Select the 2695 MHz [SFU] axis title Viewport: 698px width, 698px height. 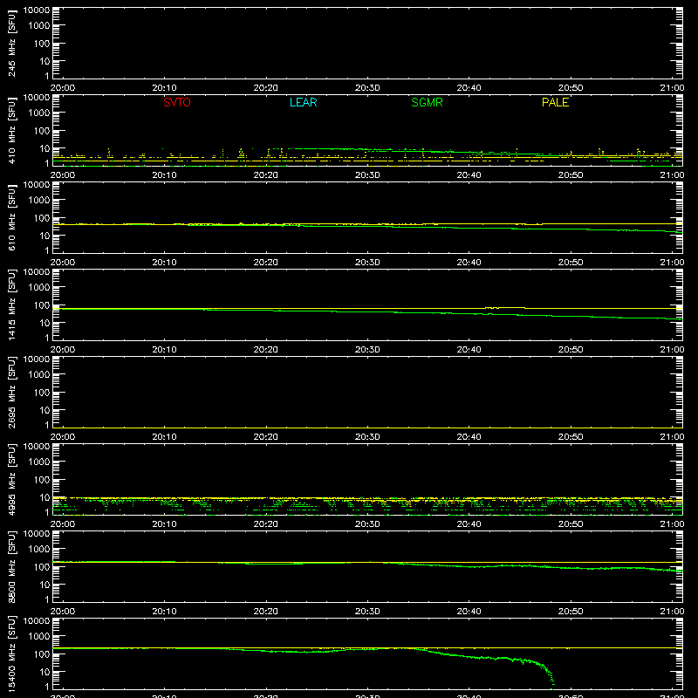pos(11,392)
